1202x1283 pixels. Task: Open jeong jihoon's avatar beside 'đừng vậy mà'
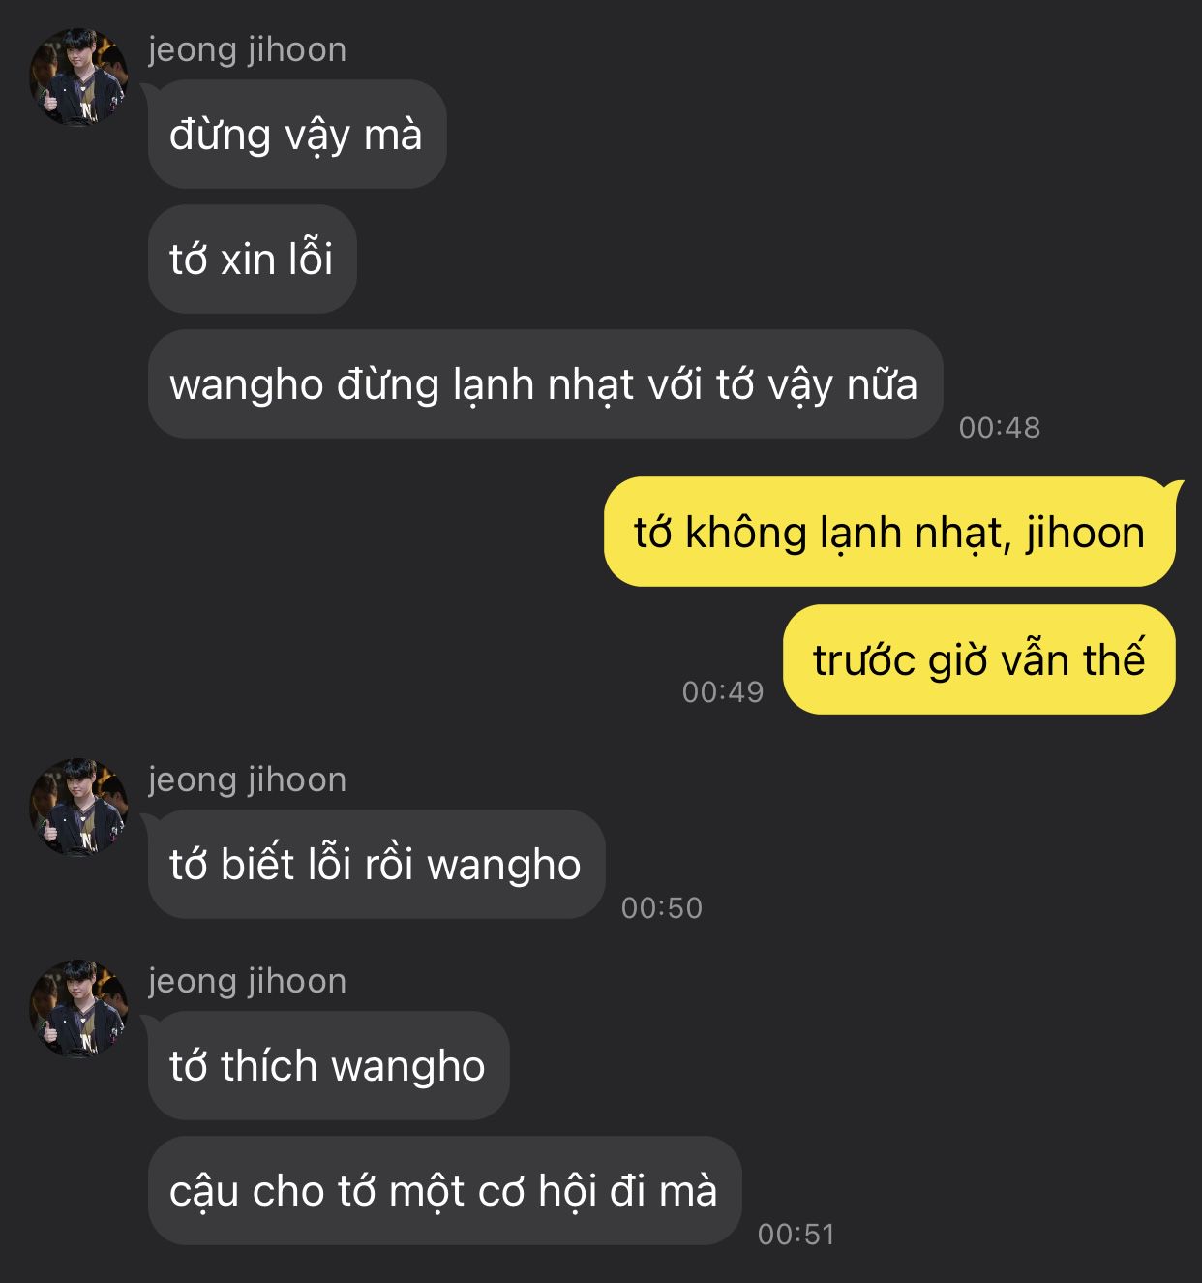coord(78,76)
